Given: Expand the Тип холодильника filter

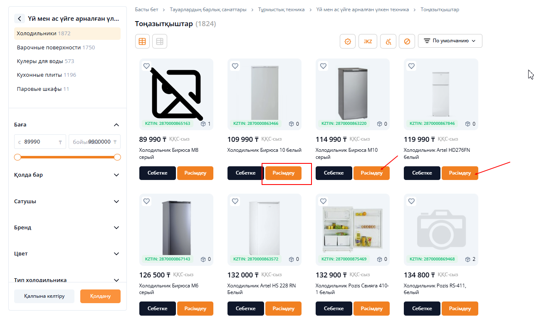Looking at the screenshot, I should pos(116,280).
